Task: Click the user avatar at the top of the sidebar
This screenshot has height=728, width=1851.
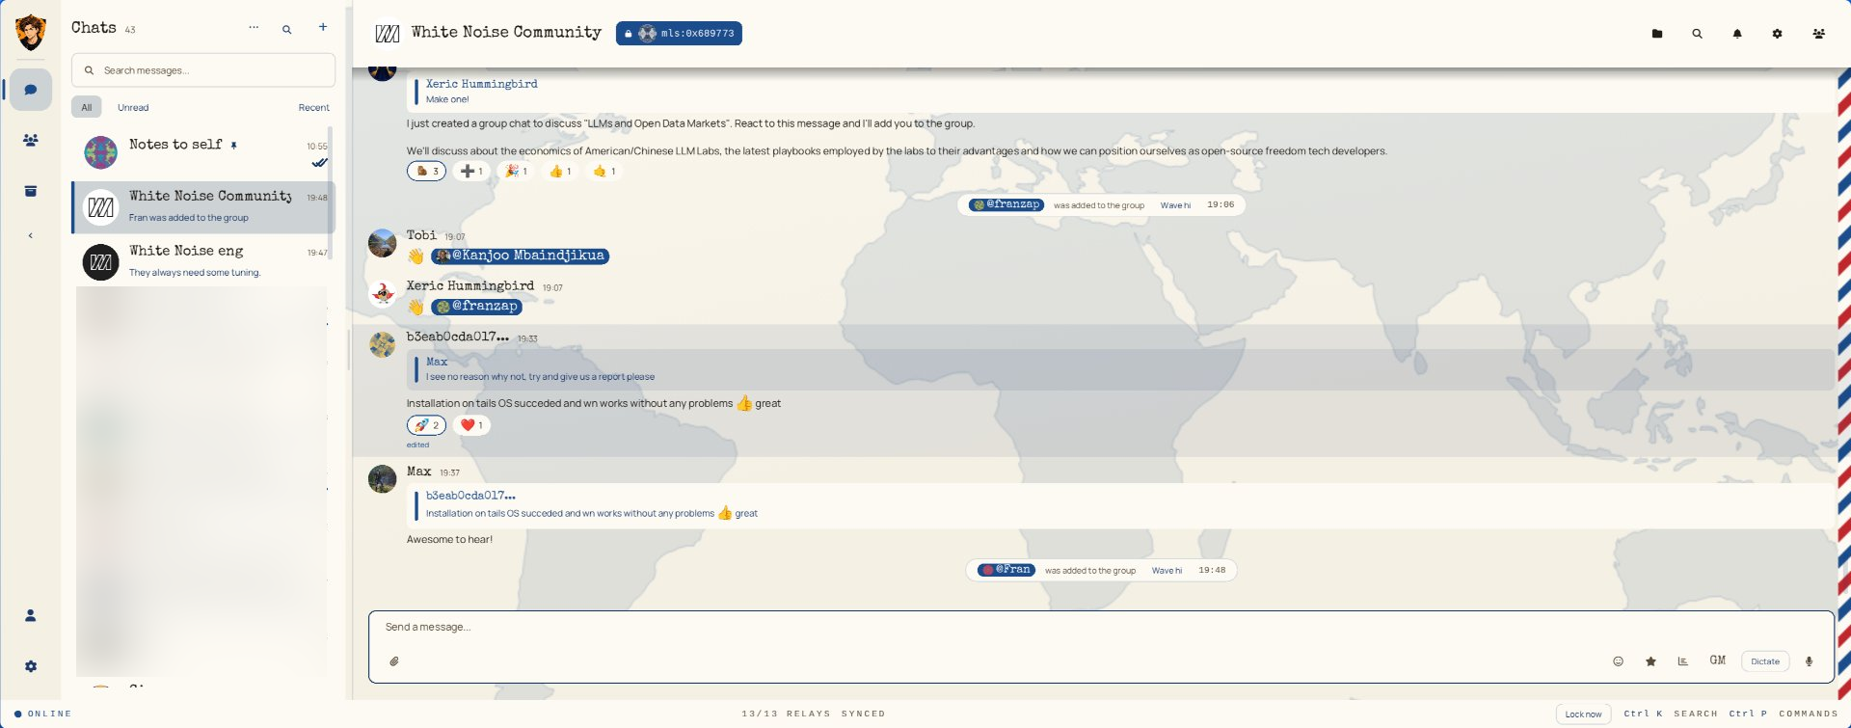Action: [31, 32]
